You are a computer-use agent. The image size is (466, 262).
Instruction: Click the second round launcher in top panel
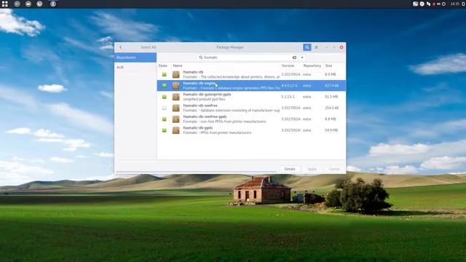point(28,4)
